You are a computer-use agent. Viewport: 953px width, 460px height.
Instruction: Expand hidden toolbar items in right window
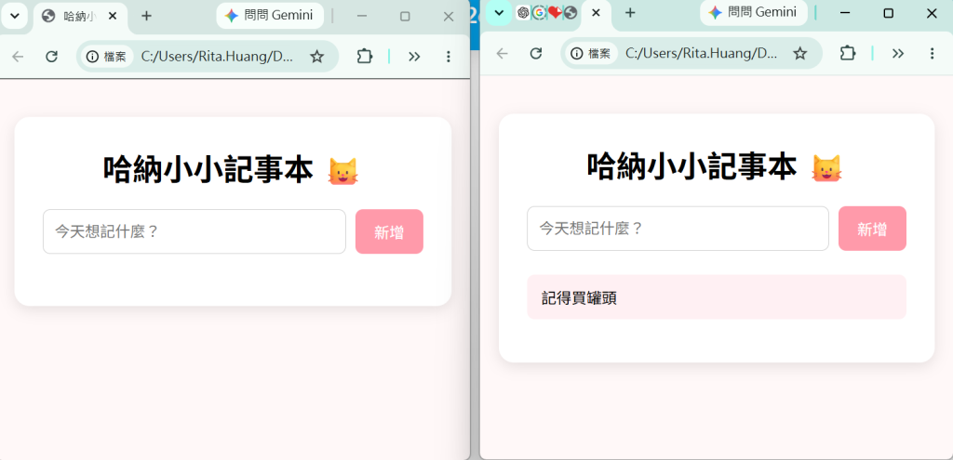898,53
